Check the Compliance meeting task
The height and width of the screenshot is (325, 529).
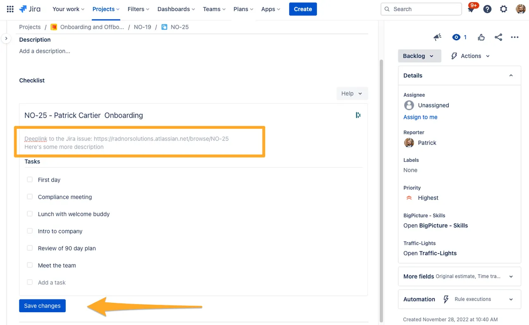[30, 197]
